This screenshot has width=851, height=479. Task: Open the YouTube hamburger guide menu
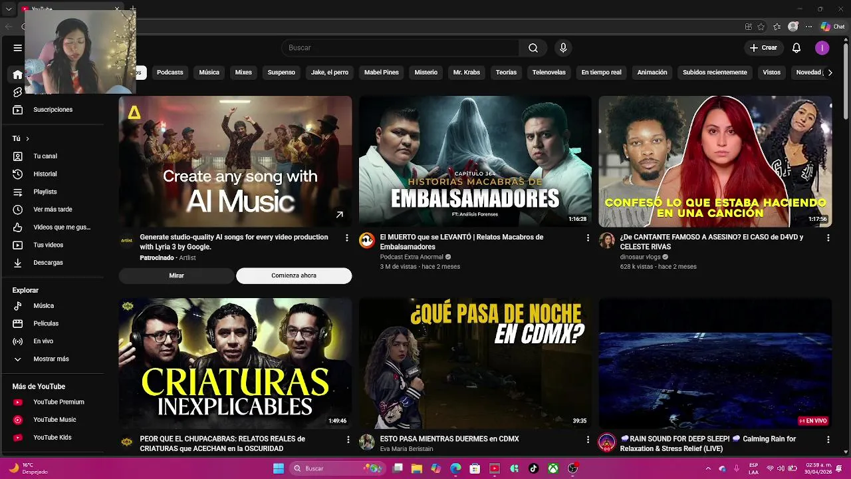[18, 48]
